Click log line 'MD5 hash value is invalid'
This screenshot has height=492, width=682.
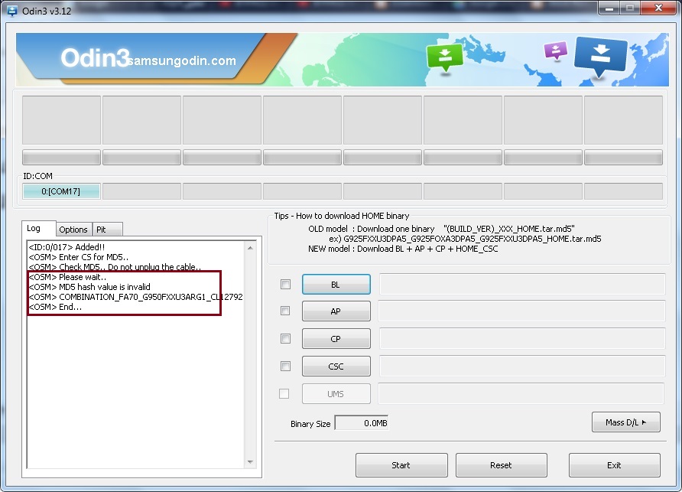coord(89,287)
